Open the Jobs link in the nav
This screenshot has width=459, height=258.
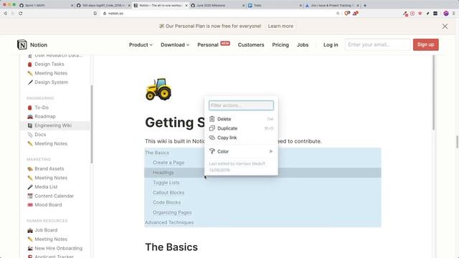[x=303, y=44]
